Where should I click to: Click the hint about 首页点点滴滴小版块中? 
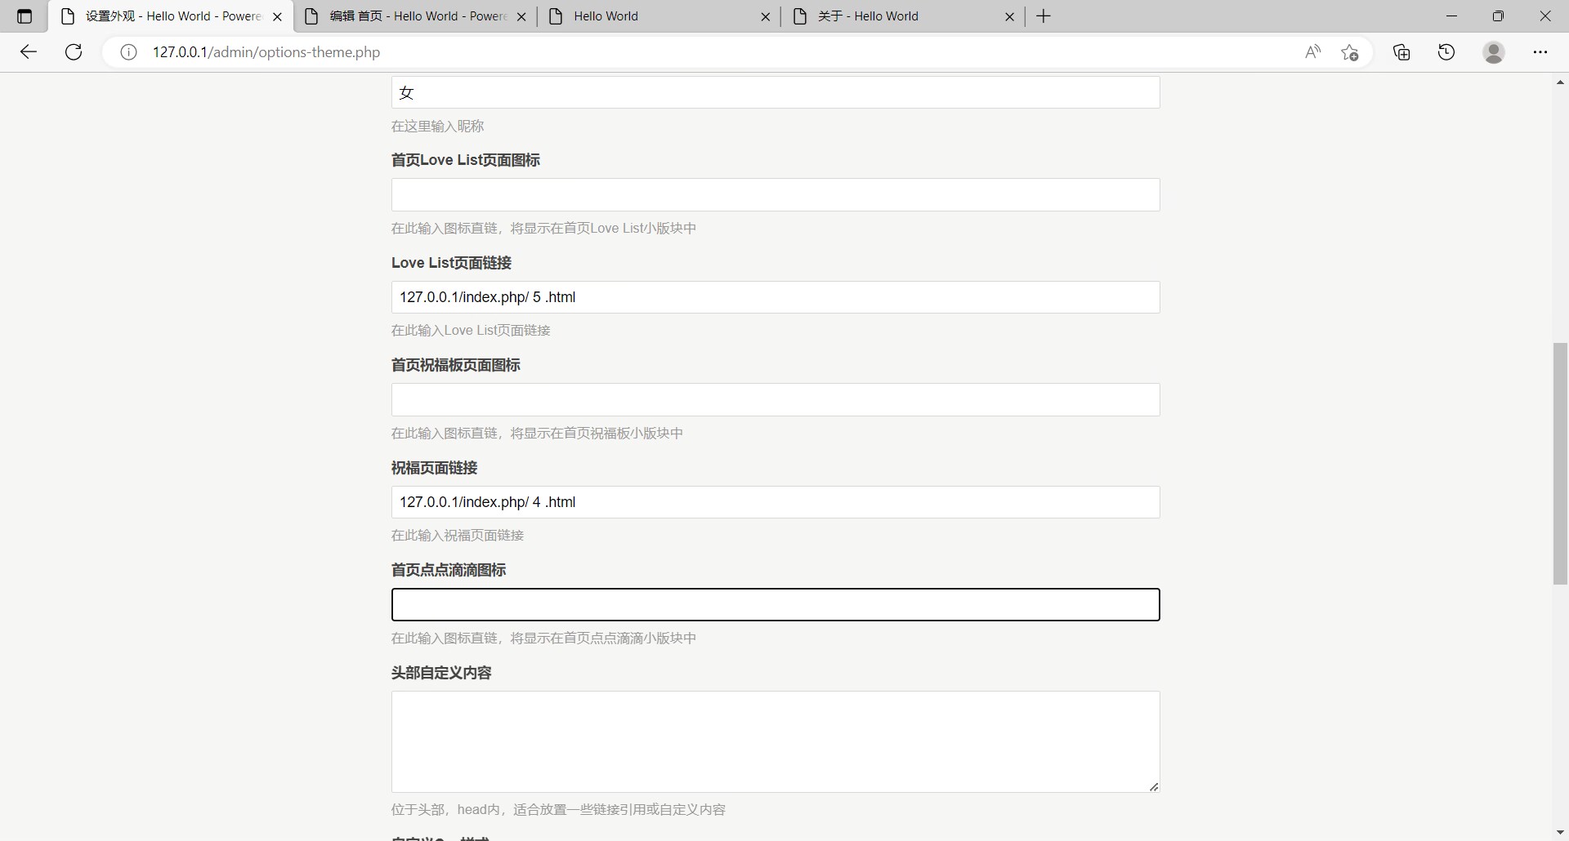[543, 638]
